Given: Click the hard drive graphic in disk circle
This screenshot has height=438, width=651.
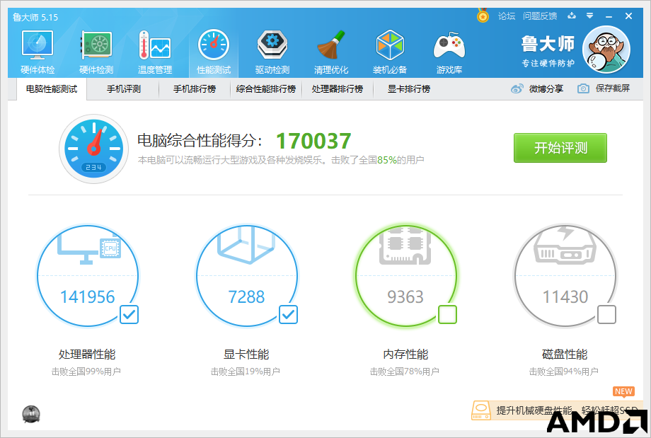Looking at the screenshot, I should (x=565, y=245).
